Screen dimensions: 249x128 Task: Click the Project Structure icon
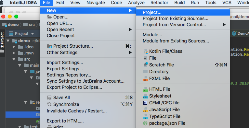tap(49, 46)
